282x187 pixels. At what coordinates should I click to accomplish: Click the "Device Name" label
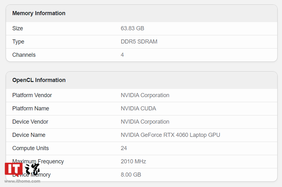(x=29, y=135)
